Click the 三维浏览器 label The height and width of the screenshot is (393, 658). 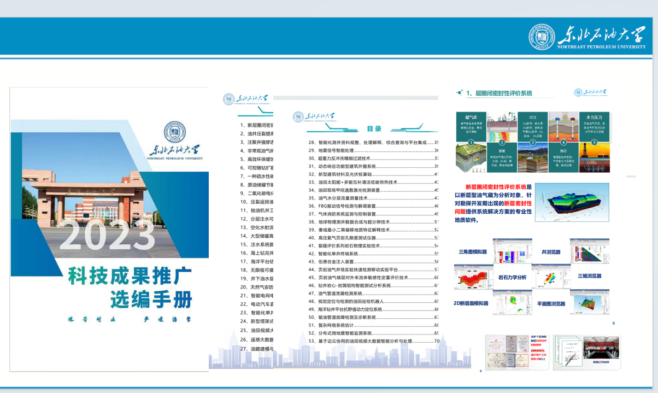click(590, 277)
